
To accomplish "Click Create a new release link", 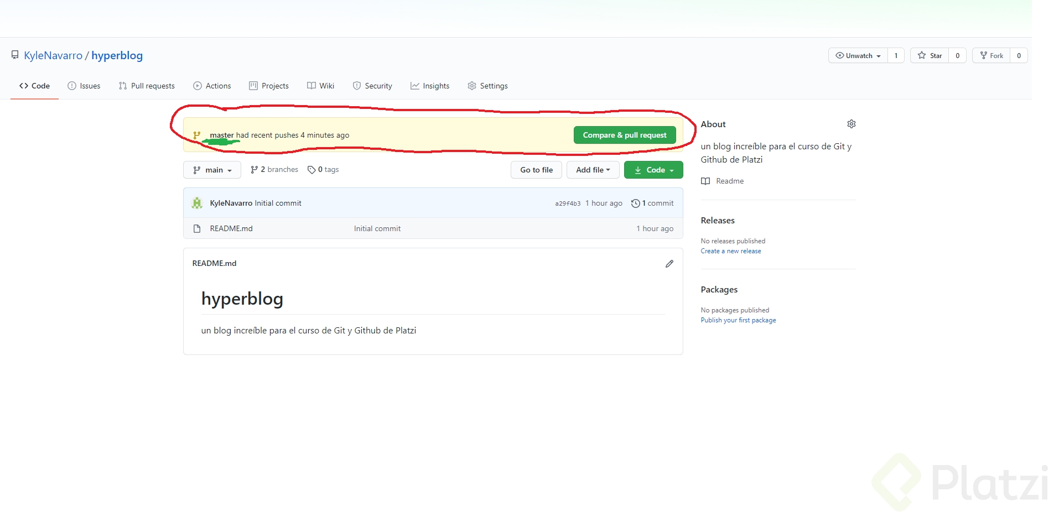I will tap(731, 251).
